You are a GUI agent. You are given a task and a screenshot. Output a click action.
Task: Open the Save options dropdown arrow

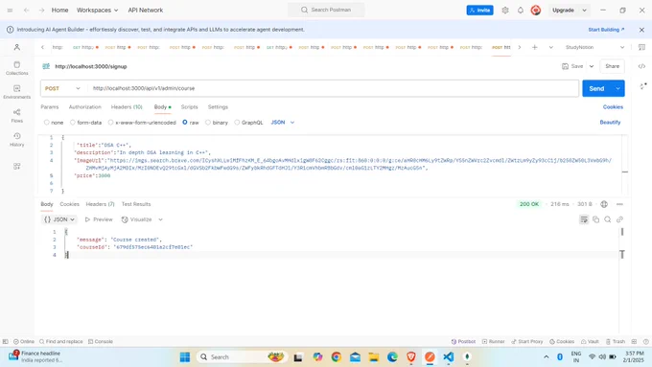(x=592, y=66)
